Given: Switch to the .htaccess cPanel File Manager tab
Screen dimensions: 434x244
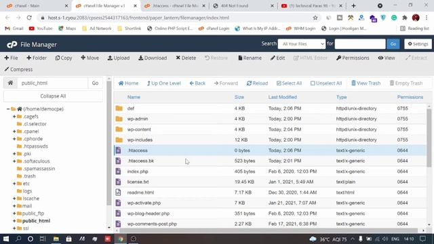Looking at the screenshot, I should (175, 6).
